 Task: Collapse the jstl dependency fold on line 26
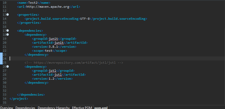pos(8,67)
